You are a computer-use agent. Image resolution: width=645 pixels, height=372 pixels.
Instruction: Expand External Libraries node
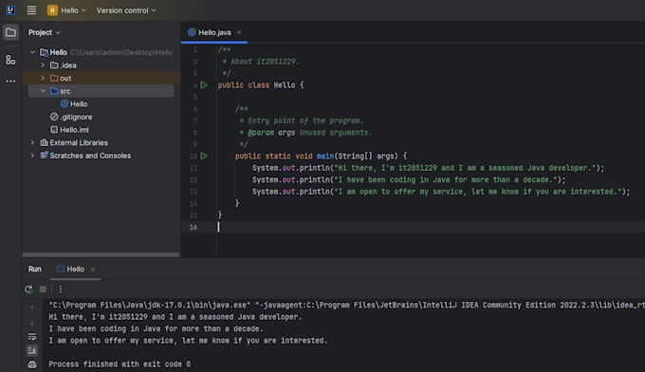coord(33,142)
